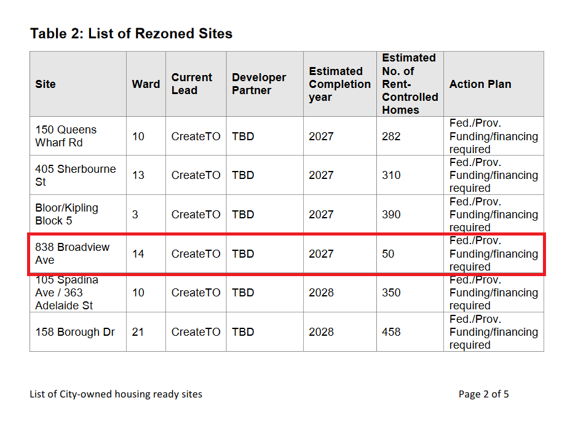Select the 'Current Lead' header cell
570x428 pixels.
191,84
